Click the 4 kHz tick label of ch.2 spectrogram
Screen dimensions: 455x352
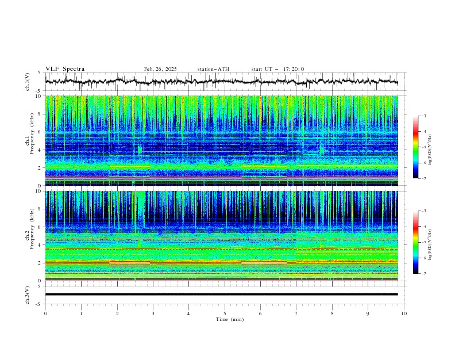click(x=40, y=245)
